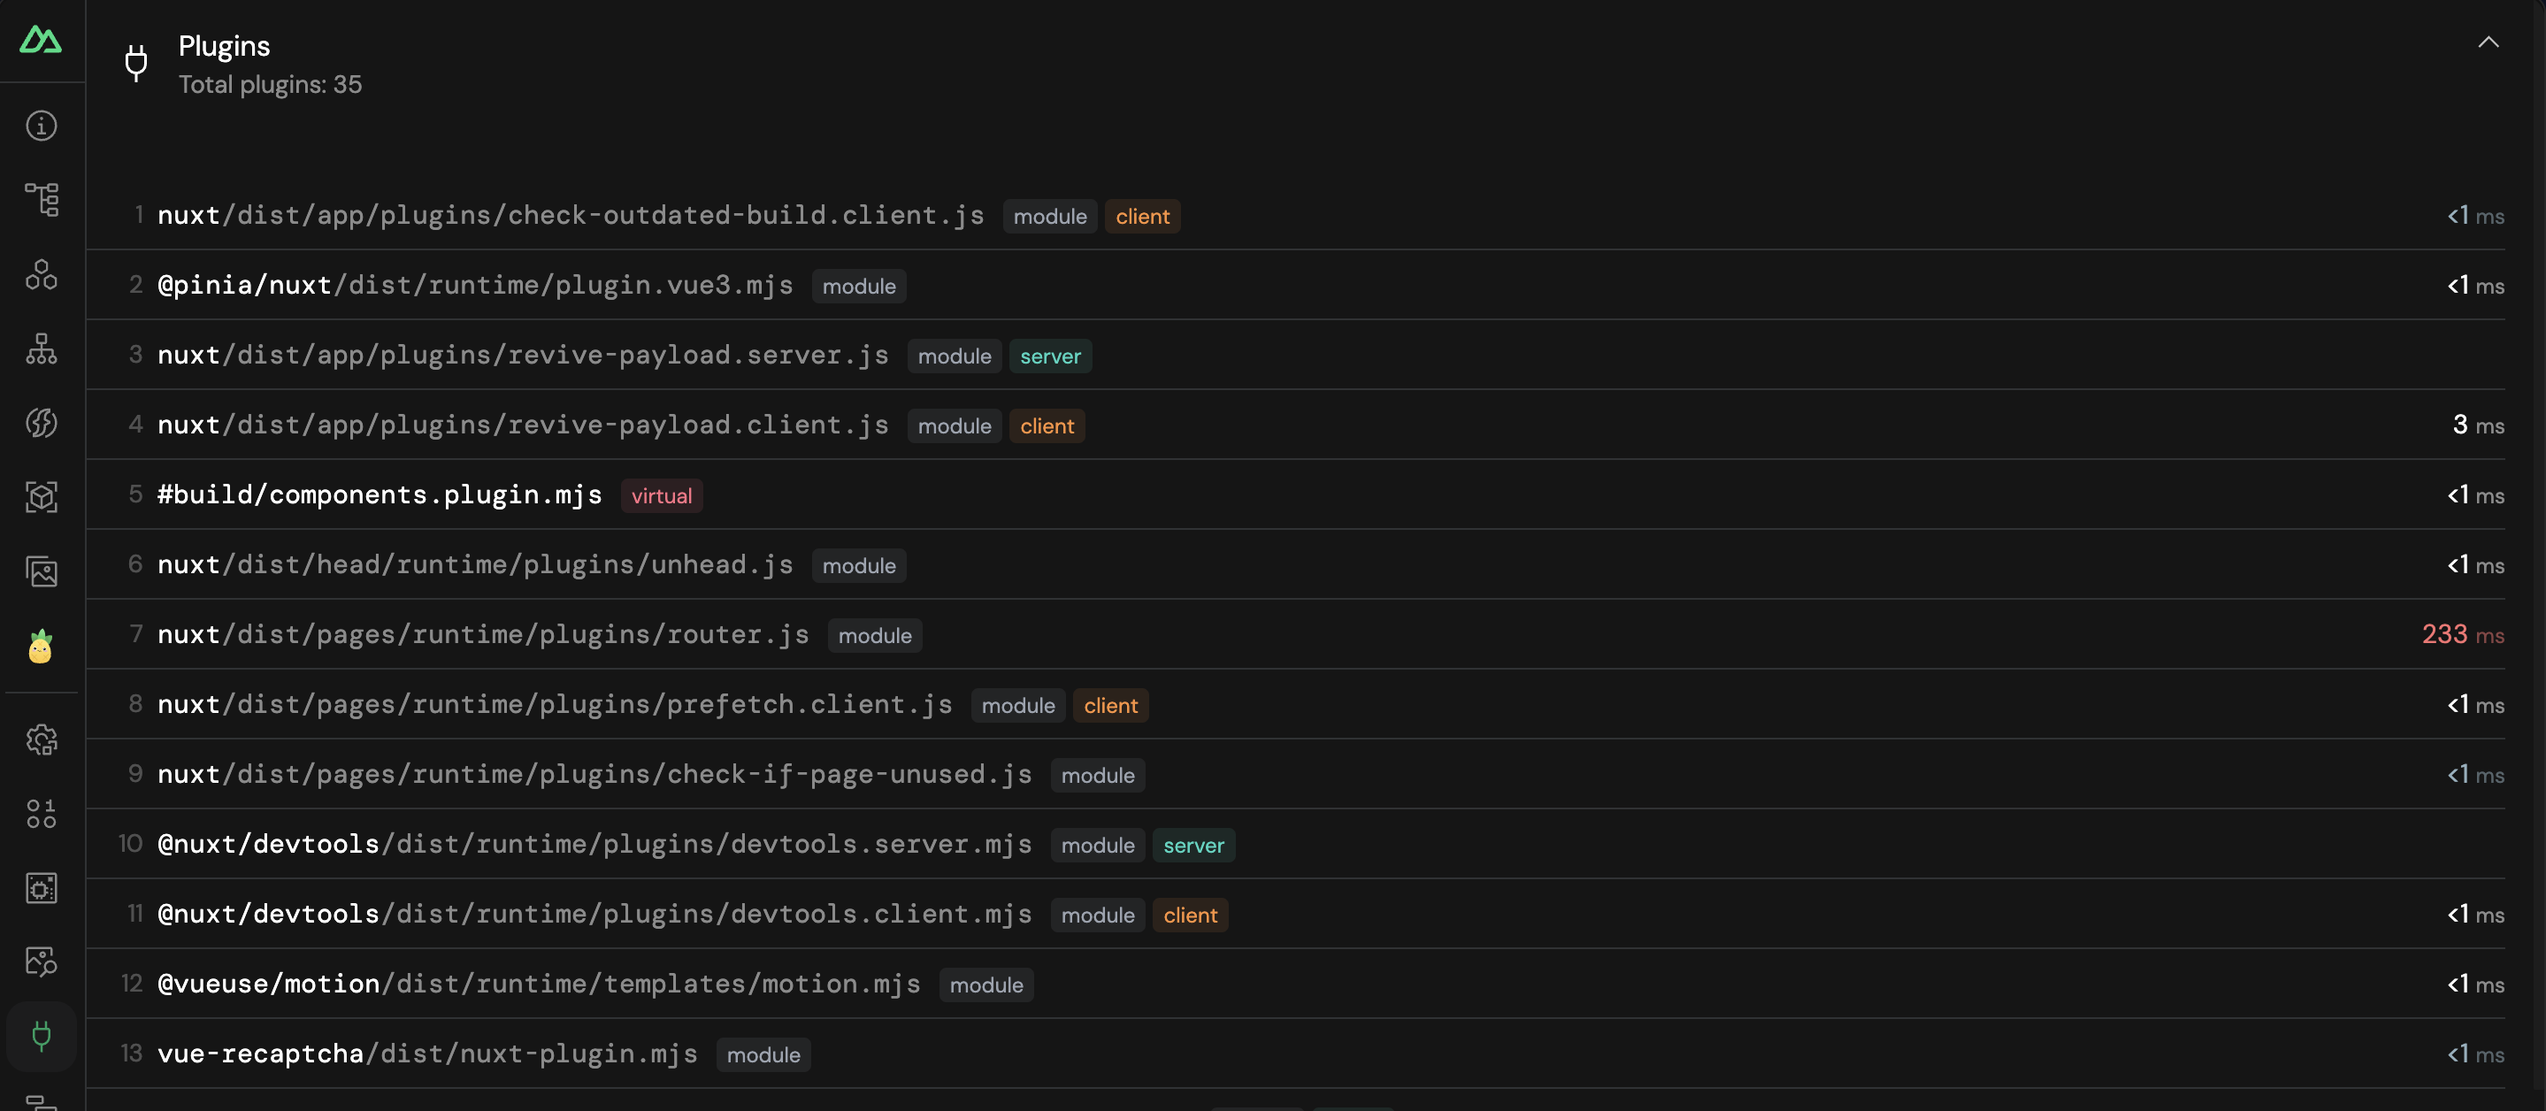The width and height of the screenshot is (2546, 1111).
Task: Click the module badge on unhead.js row
Action: [x=859, y=566]
